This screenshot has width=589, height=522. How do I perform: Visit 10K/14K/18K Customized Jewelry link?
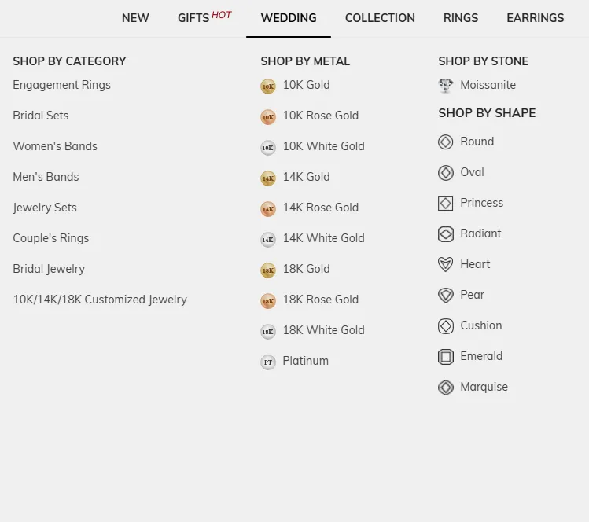click(100, 300)
